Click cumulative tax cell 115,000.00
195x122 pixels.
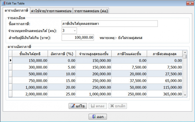(x=165, y=87)
